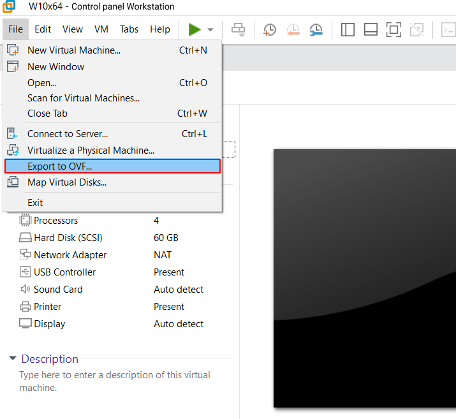
Task: Click the Unity mode toolbar icon
Action: (x=416, y=29)
